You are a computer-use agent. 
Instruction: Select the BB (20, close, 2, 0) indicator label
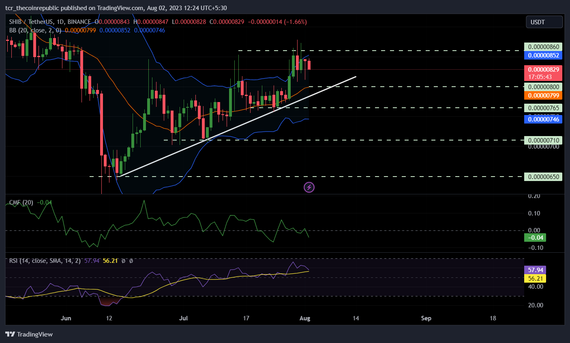coord(35,30)
